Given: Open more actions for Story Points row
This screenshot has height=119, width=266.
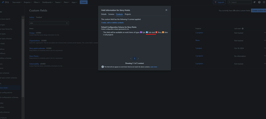Looking at the screenshot, I should pos(265,56).
